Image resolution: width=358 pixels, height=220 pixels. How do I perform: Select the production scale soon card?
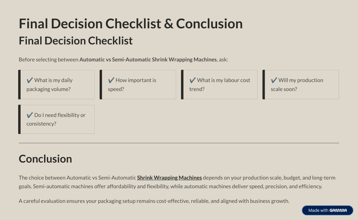tap(301, 85)
